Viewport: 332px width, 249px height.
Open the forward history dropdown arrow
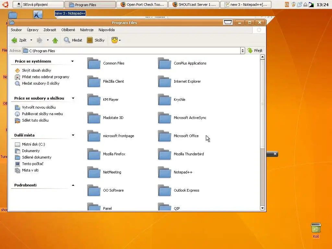pos(48,40)
